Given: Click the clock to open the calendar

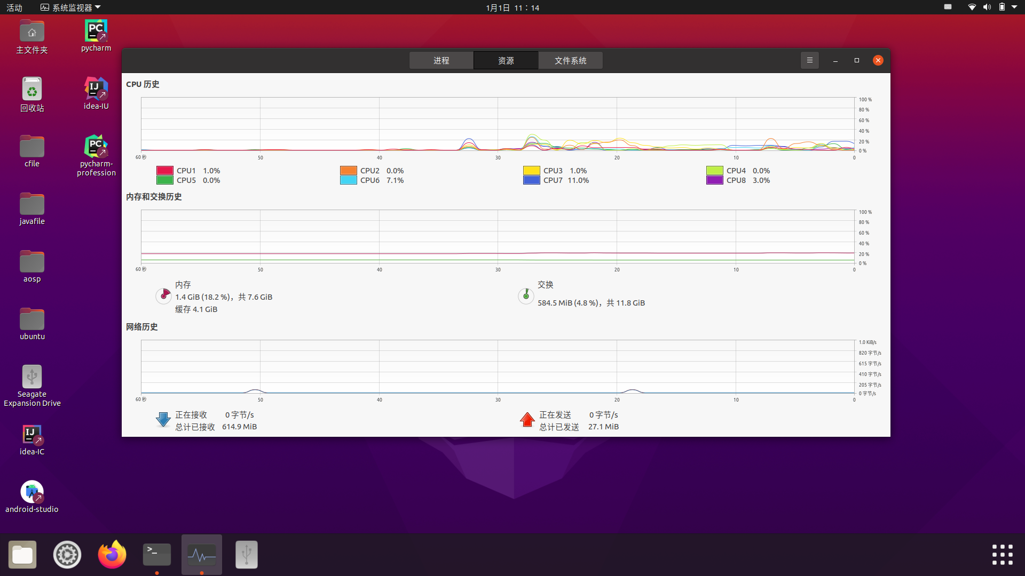Looking at the screenshot, I should point(511,7).
